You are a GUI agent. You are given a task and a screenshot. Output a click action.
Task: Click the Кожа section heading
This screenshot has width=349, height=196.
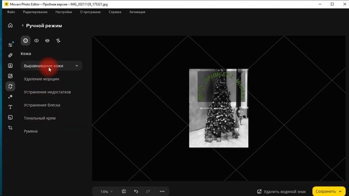[26, 53]
